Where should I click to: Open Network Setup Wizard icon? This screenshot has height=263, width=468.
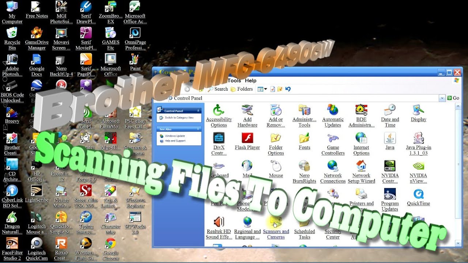[x=361, y=172]
